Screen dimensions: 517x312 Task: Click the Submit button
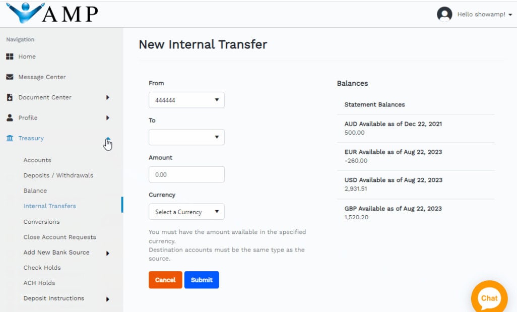[x=202, y=280]
